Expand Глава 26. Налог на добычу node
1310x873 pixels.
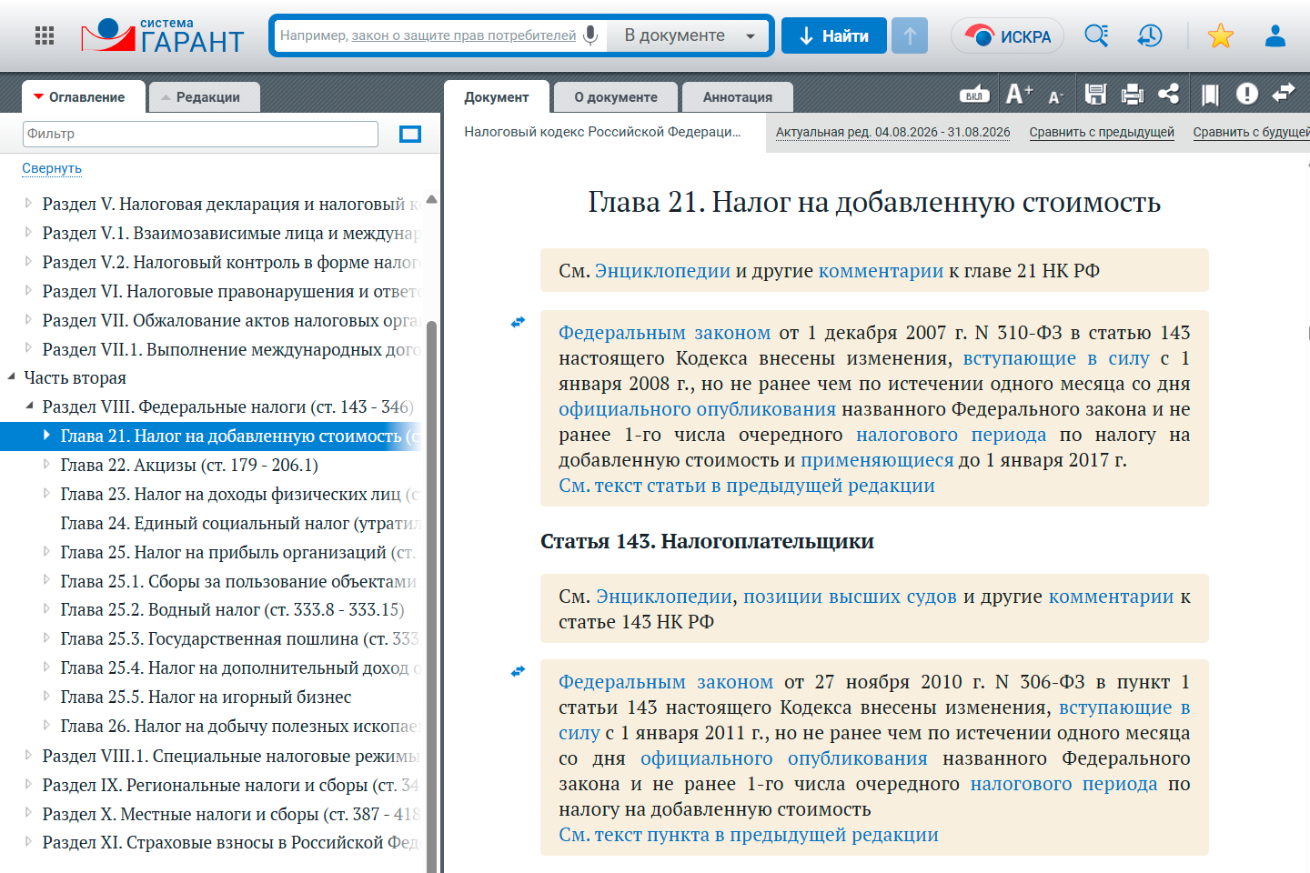47,726
